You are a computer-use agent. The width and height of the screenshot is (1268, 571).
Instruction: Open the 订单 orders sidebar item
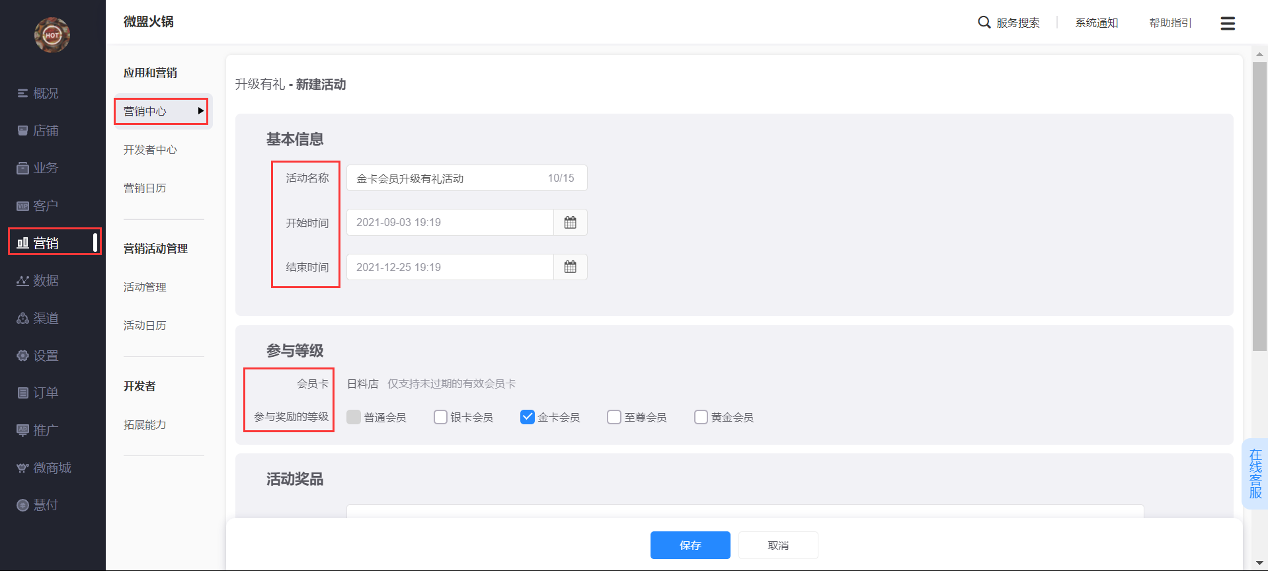[x=38, y=393]
